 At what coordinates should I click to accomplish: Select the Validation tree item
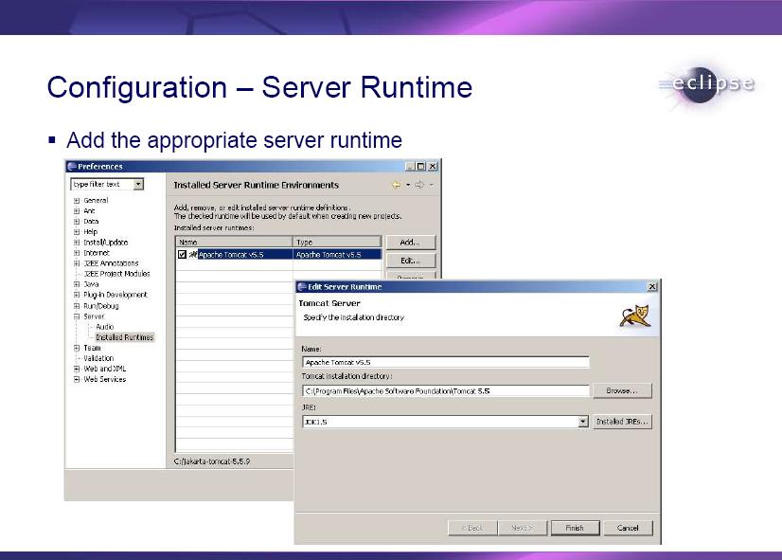point(98,358)
